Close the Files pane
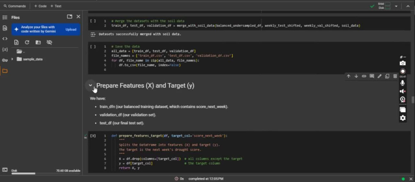The height and width of the screenshot is (182, 415). tap(78, 17)
